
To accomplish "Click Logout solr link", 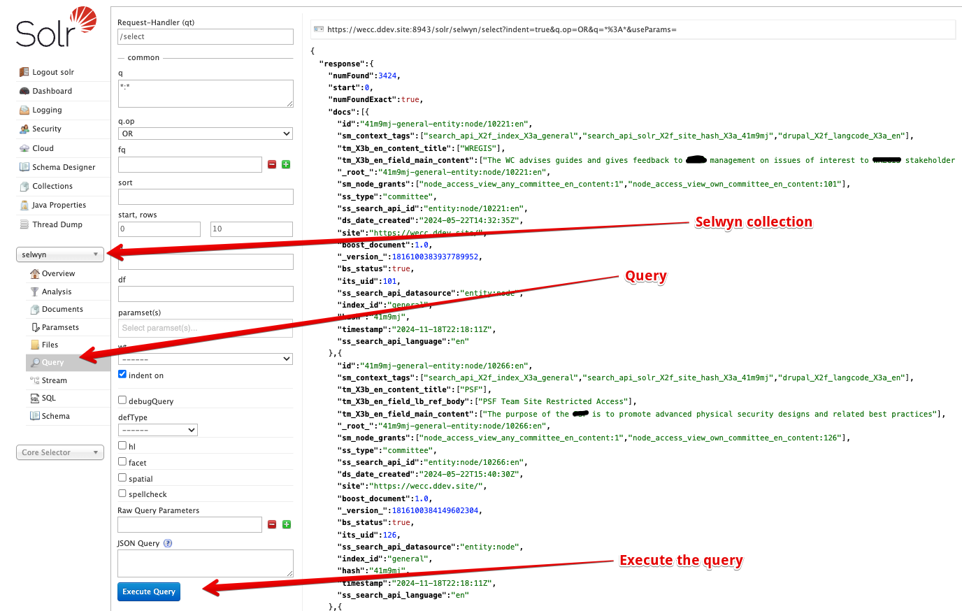I will [x=53, y=72].
